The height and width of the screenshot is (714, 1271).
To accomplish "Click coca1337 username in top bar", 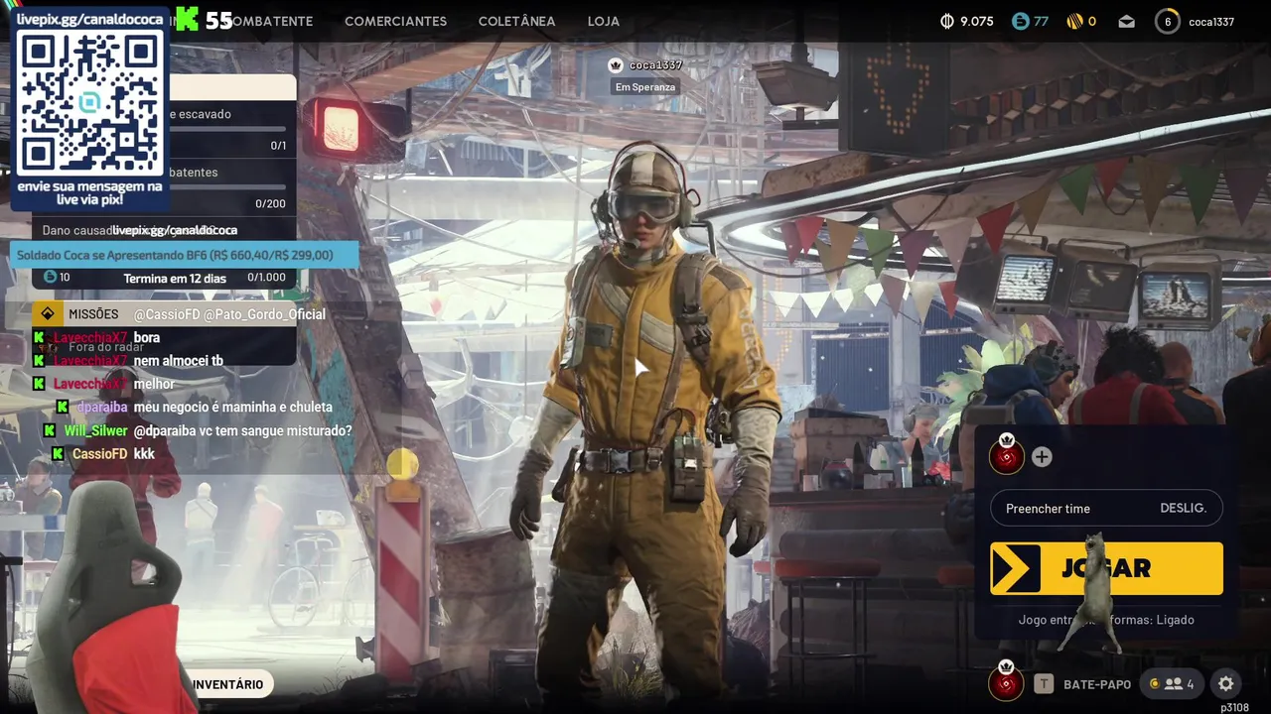I will [x=1211, y=22].
